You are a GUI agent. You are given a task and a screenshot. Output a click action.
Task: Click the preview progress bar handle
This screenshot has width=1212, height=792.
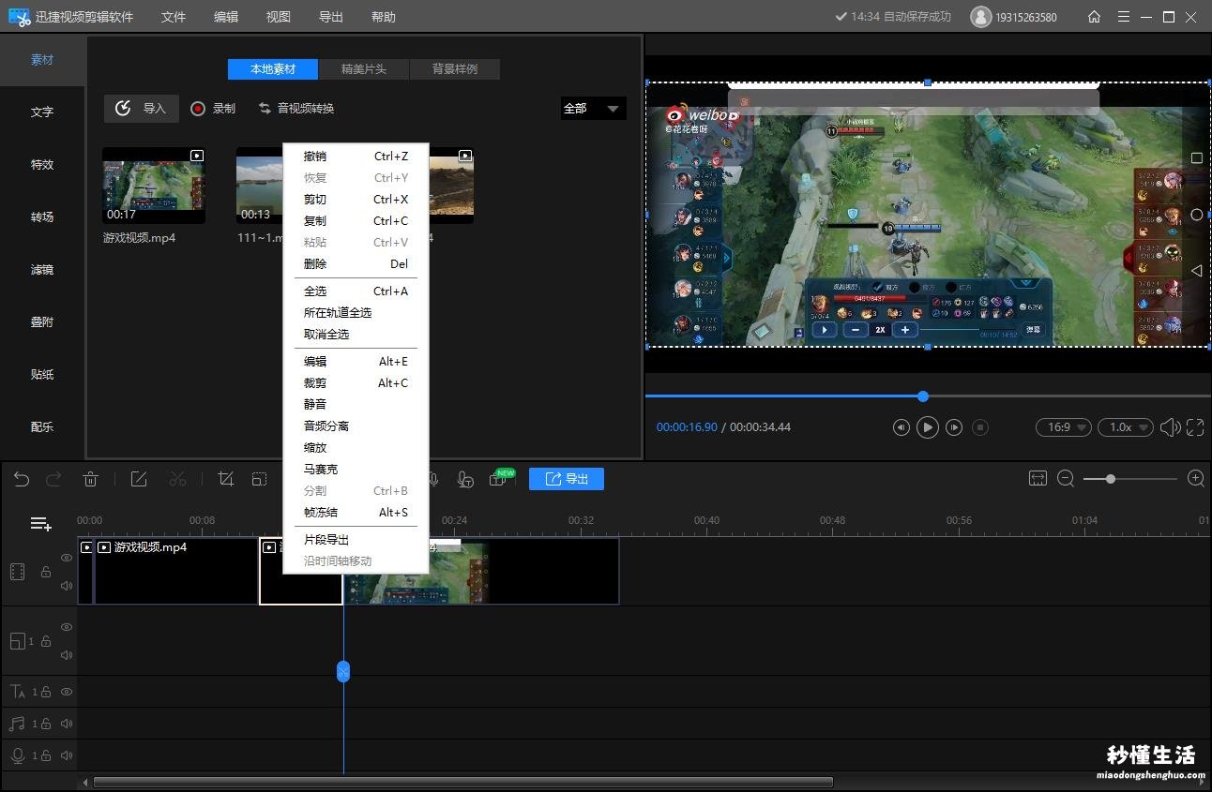[x=923, y=396]
